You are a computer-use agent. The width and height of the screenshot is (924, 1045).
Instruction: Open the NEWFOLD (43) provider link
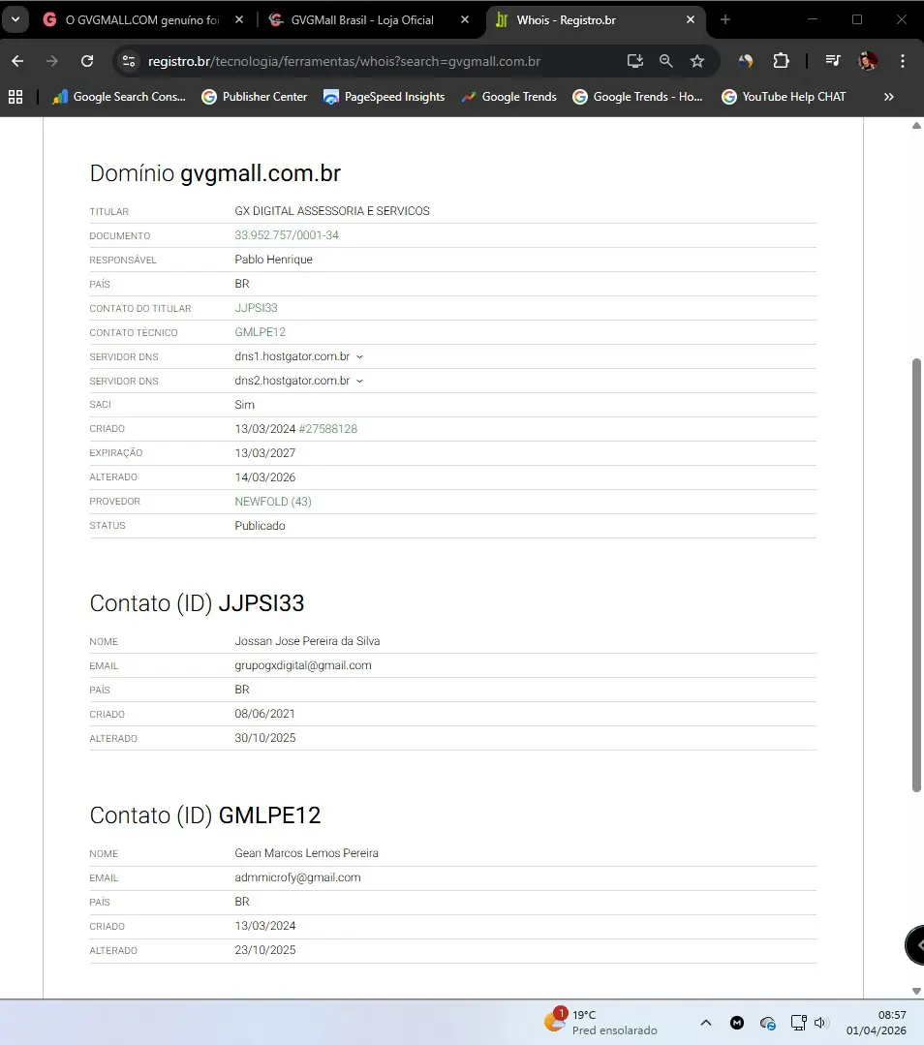pos(273,501)
